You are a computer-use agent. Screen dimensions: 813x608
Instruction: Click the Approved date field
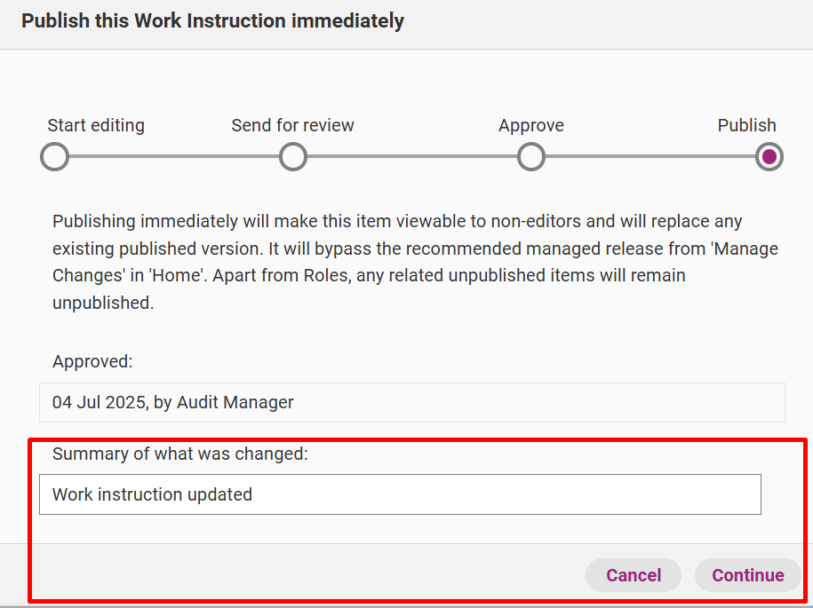click(x=412, y=402)
